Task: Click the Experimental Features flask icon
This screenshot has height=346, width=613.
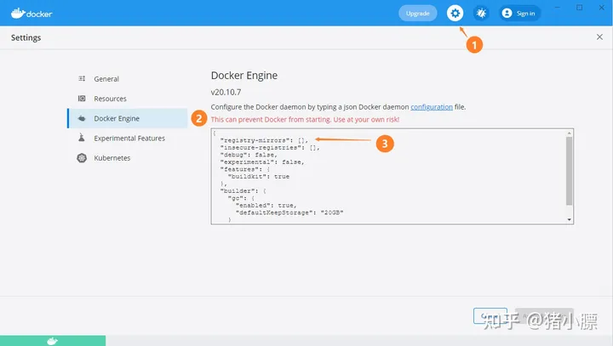Action: [82, 138]
